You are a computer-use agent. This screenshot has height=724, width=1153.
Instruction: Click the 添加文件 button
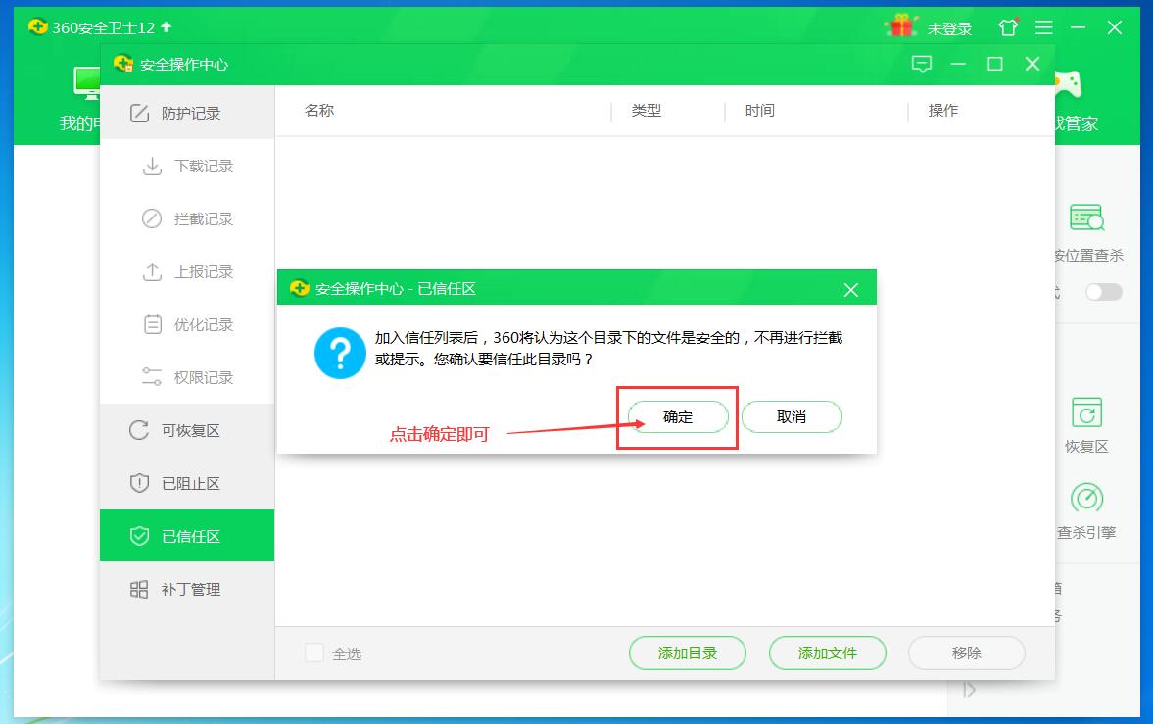click(x=827, y=652)
